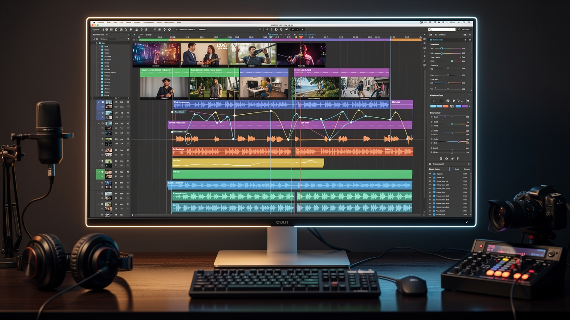Viewport: 570px width, 320px height.
Task: Toggle the green-highlighted track header
Action: pyautogui.click(x=99, y=174)
